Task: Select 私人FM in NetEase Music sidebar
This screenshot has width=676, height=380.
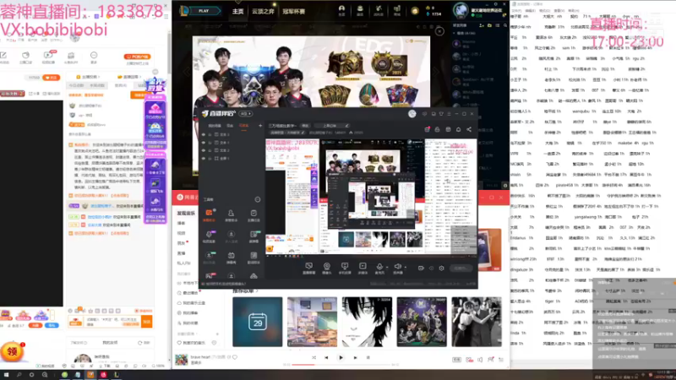Action: pos(183,263)
